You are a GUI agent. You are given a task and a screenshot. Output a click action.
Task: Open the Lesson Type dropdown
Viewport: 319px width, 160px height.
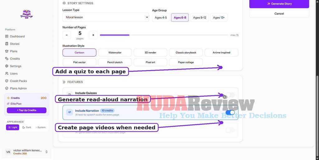tap(106, 17)
